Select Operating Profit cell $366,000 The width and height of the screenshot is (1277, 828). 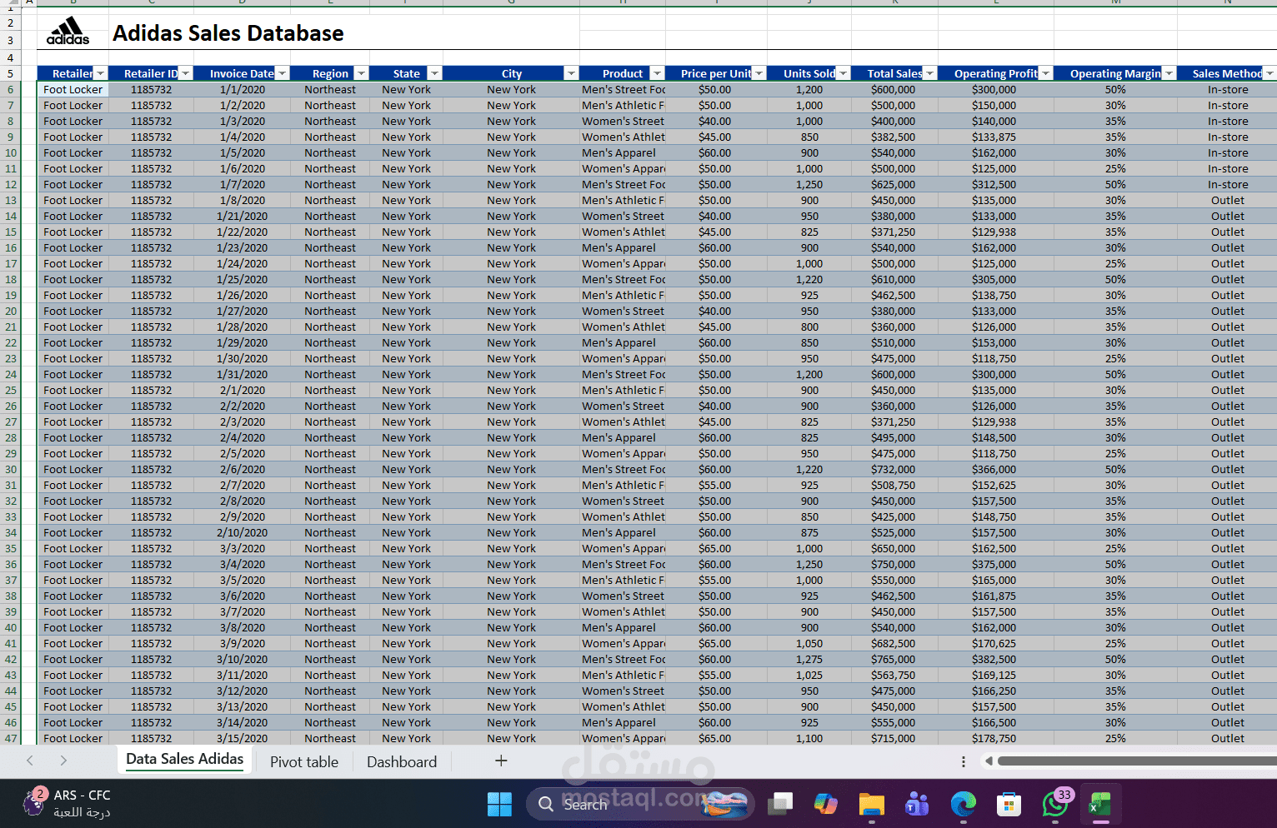point(995,469)
